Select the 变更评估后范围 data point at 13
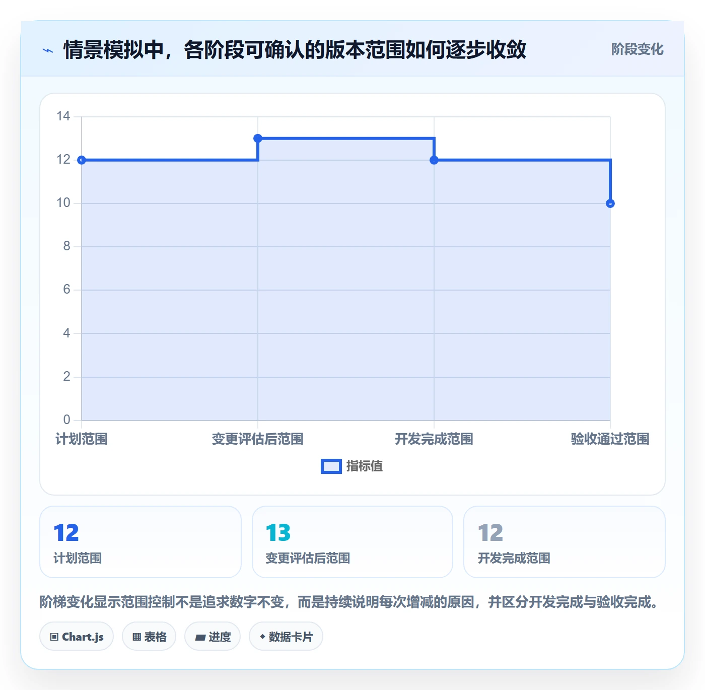This screenshot has width=705, height=690. click(258, 138)
